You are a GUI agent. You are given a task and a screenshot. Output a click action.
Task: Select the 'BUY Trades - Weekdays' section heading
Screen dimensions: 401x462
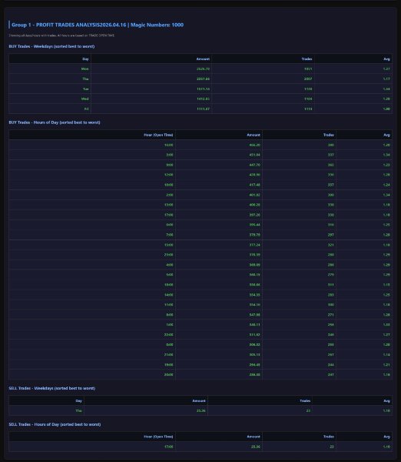tap(51, 46)
